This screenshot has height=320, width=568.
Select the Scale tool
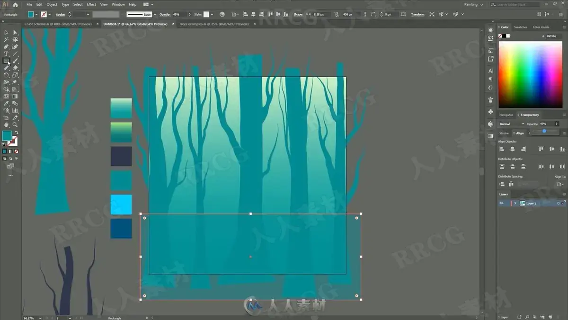(15, 75)
